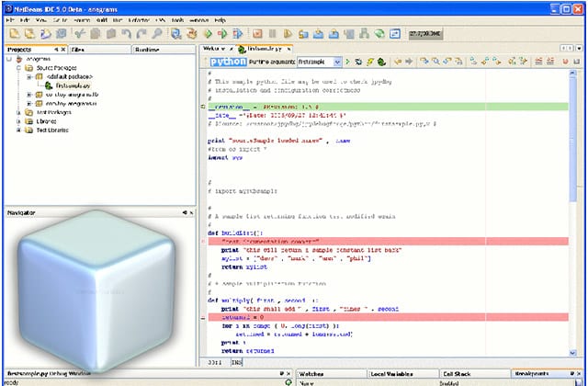588x386 pixels.
Task: Click the Build Main Project icon
Action: pos(175,34)
